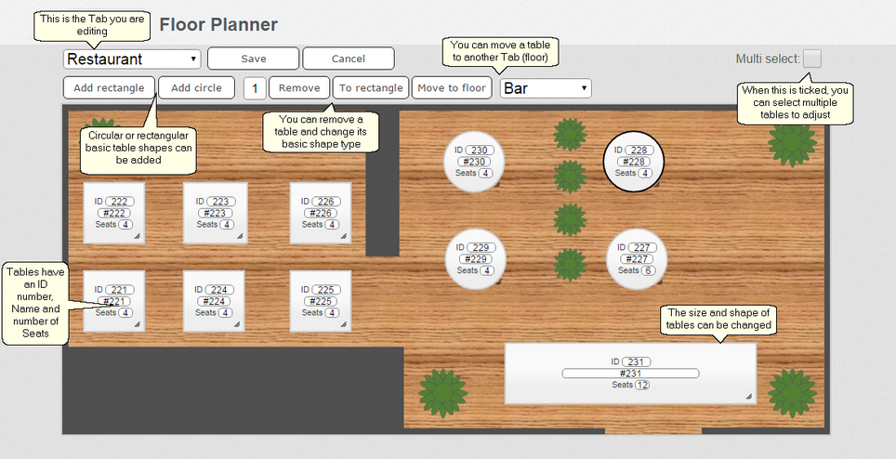Click name field #227
Screen dimensions: 896x459
pyautogui.click(x=637, y=259)
